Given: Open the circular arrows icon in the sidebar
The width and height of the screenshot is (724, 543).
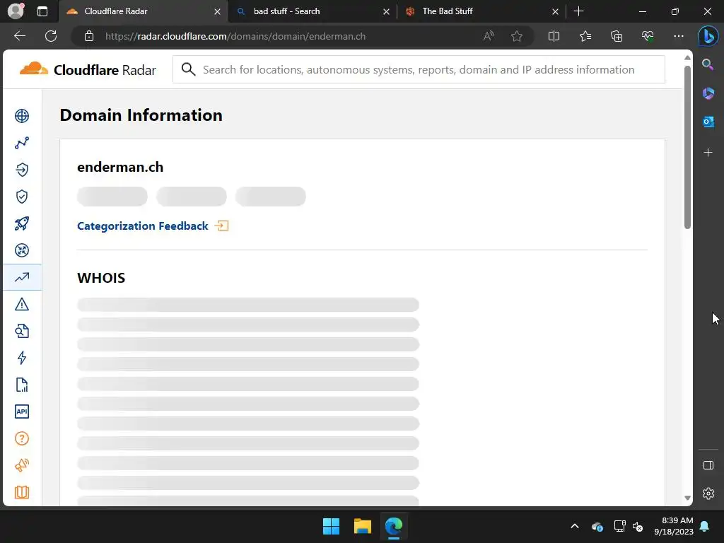Looking at the screenshot, I should point(22,250).
